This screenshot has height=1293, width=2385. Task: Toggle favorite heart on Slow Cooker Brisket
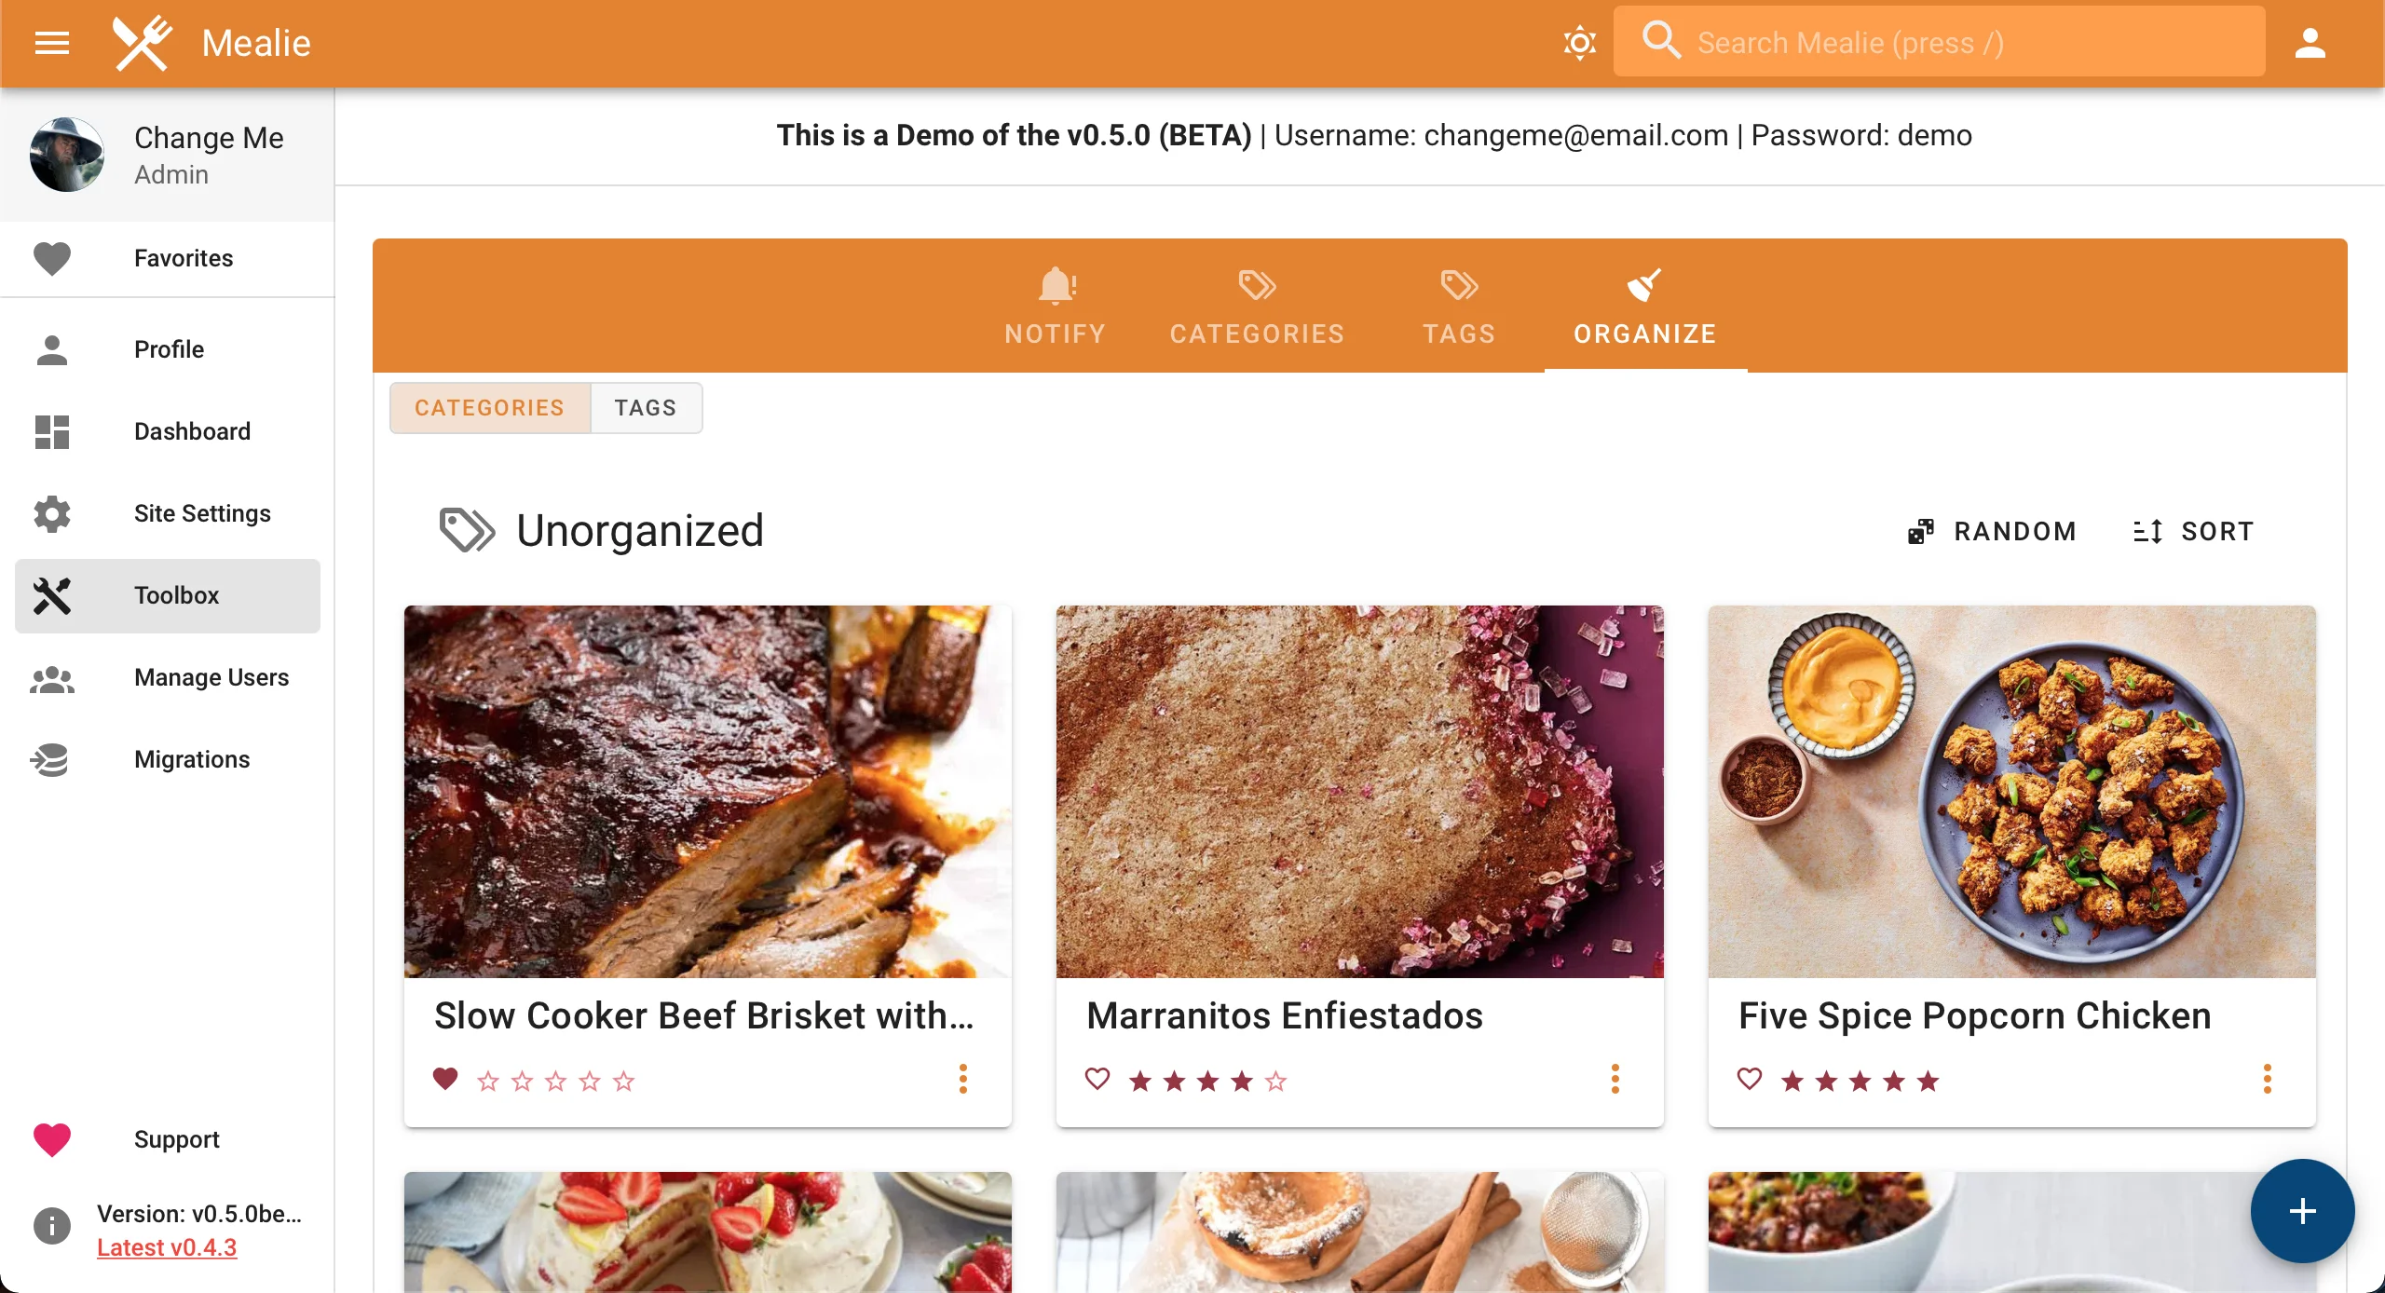(446, 1078)
